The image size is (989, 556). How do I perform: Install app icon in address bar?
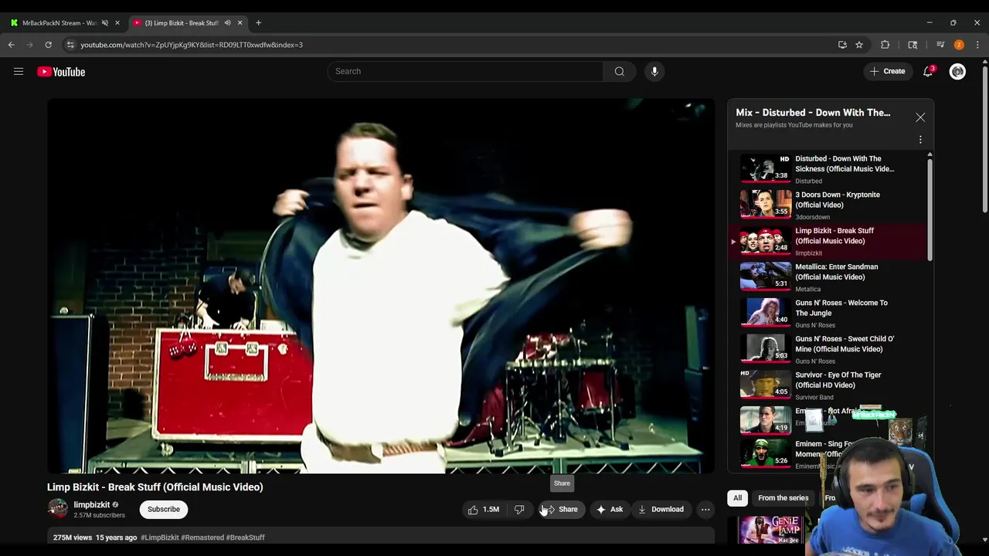coord(842,45)
